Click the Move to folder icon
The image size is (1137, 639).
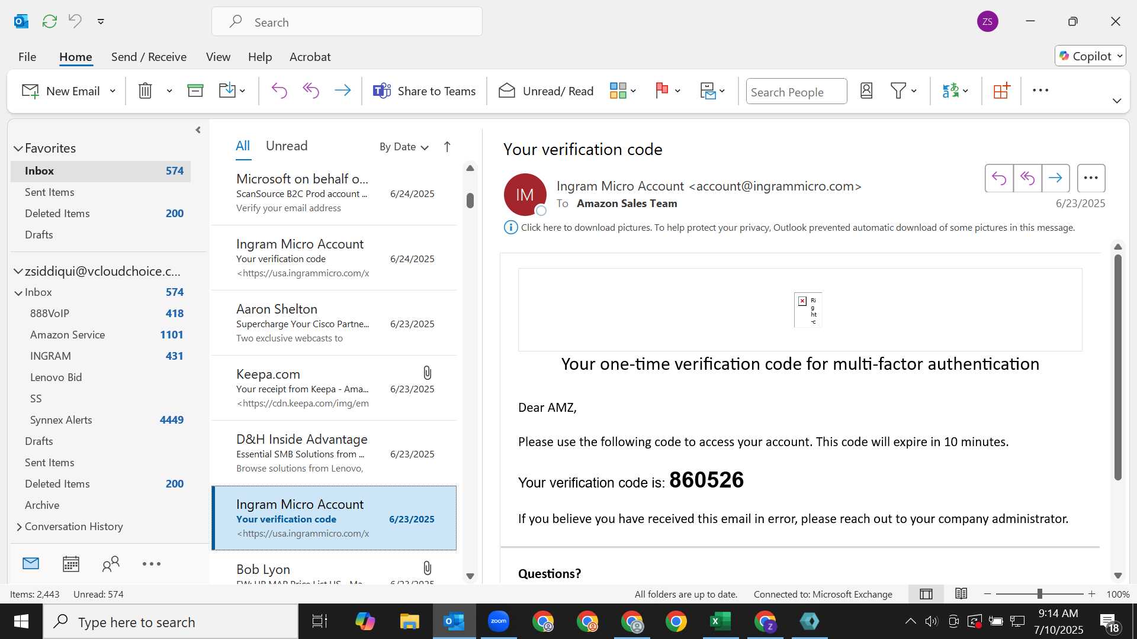(227, 91)
